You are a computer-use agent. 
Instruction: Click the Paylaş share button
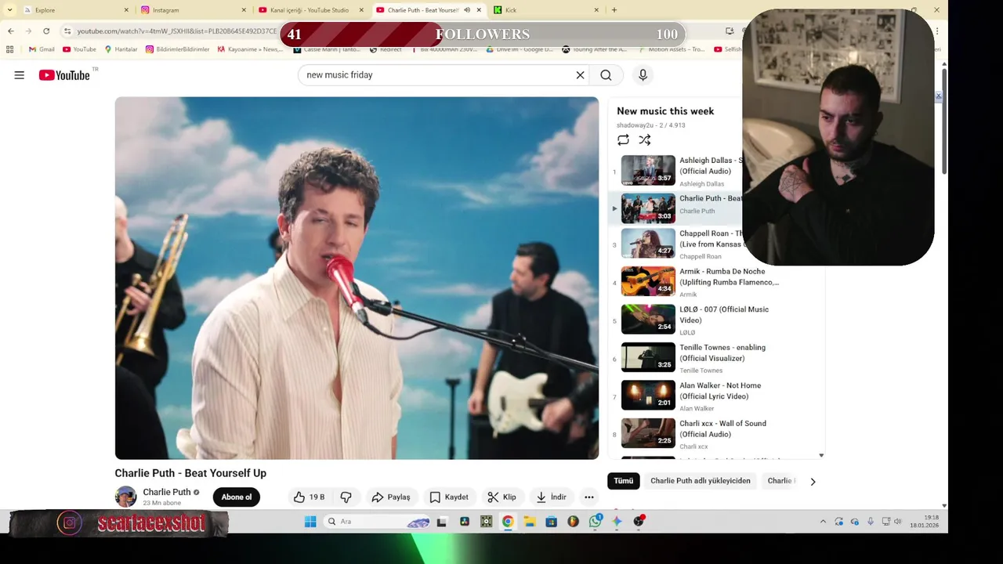point(391,497)
